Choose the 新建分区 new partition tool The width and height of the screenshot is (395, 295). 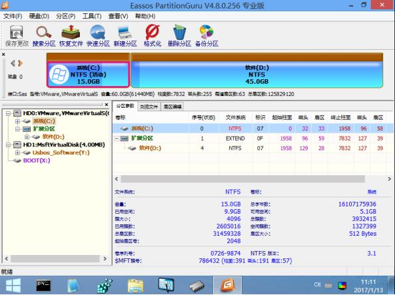(x=125, y=36)
